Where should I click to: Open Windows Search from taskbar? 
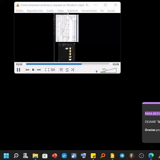(x=16, y=156)
